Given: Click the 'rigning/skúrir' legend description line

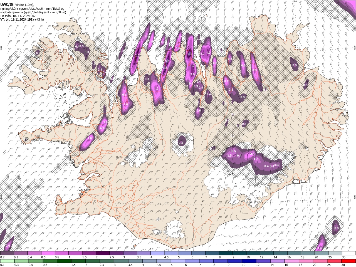Looking at the screenshot, I should (x=32, y=9).
